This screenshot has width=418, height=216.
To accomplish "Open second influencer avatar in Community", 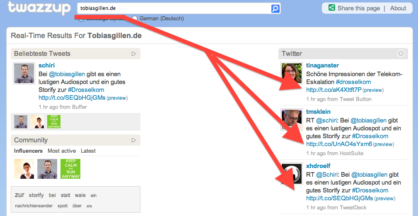I will [47, 169].
